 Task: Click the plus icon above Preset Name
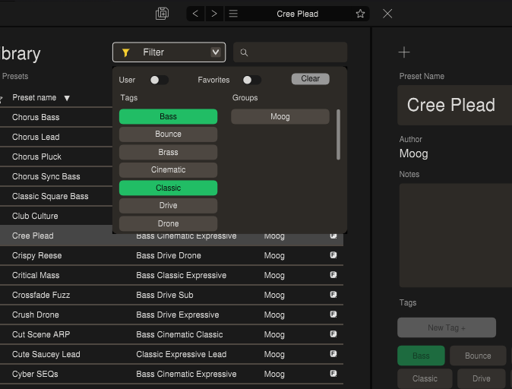coord(404,52)
